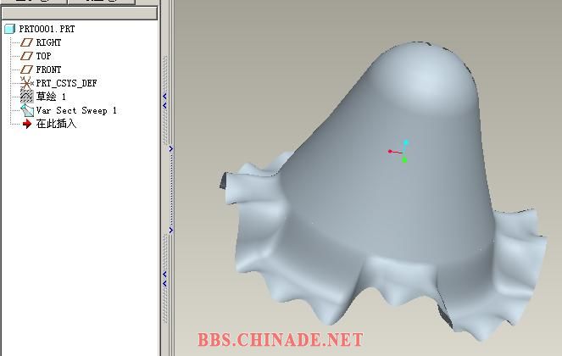Click the model tree search field bar
Screen dimensions: 562x356
(x=79, y=14)
